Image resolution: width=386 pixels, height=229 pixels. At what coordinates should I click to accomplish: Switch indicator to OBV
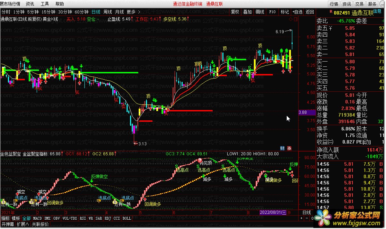(x=56, y=218)
